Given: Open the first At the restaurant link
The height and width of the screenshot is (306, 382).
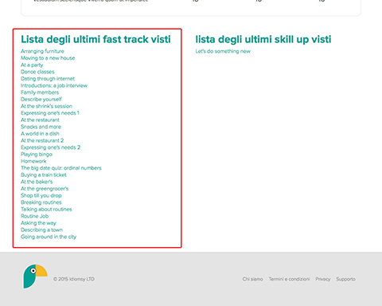Looking at the screenshot, I should 40,120.
